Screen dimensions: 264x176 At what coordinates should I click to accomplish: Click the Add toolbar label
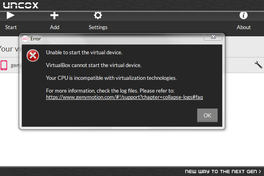[54, 27]
